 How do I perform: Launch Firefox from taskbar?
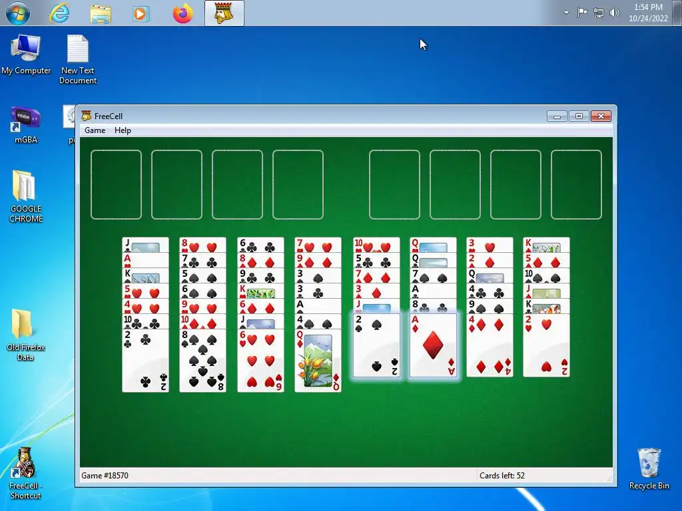[x=182, y=13]
